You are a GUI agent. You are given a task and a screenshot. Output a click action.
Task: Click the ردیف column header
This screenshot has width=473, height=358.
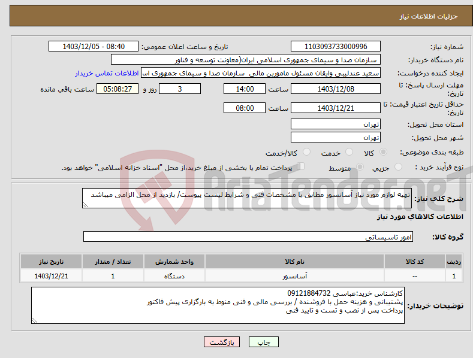pyautogui.click(x=454, y=262)
